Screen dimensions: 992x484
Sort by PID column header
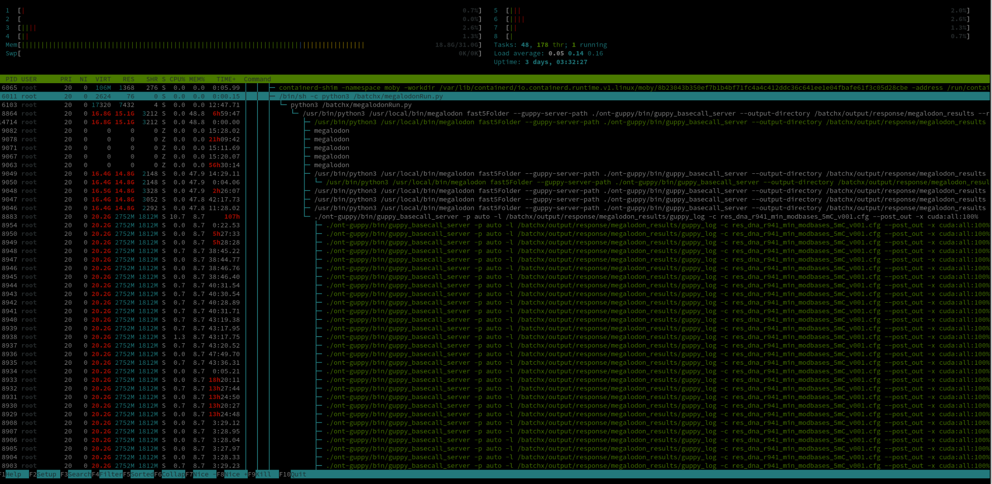point(11,79)
